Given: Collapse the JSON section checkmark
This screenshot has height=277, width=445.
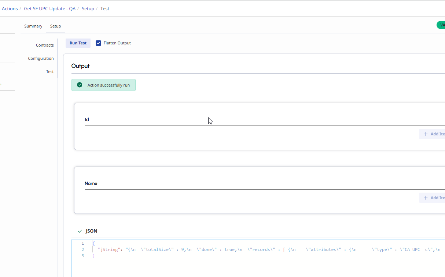Looking at the screenshot, I should (80, 231).
